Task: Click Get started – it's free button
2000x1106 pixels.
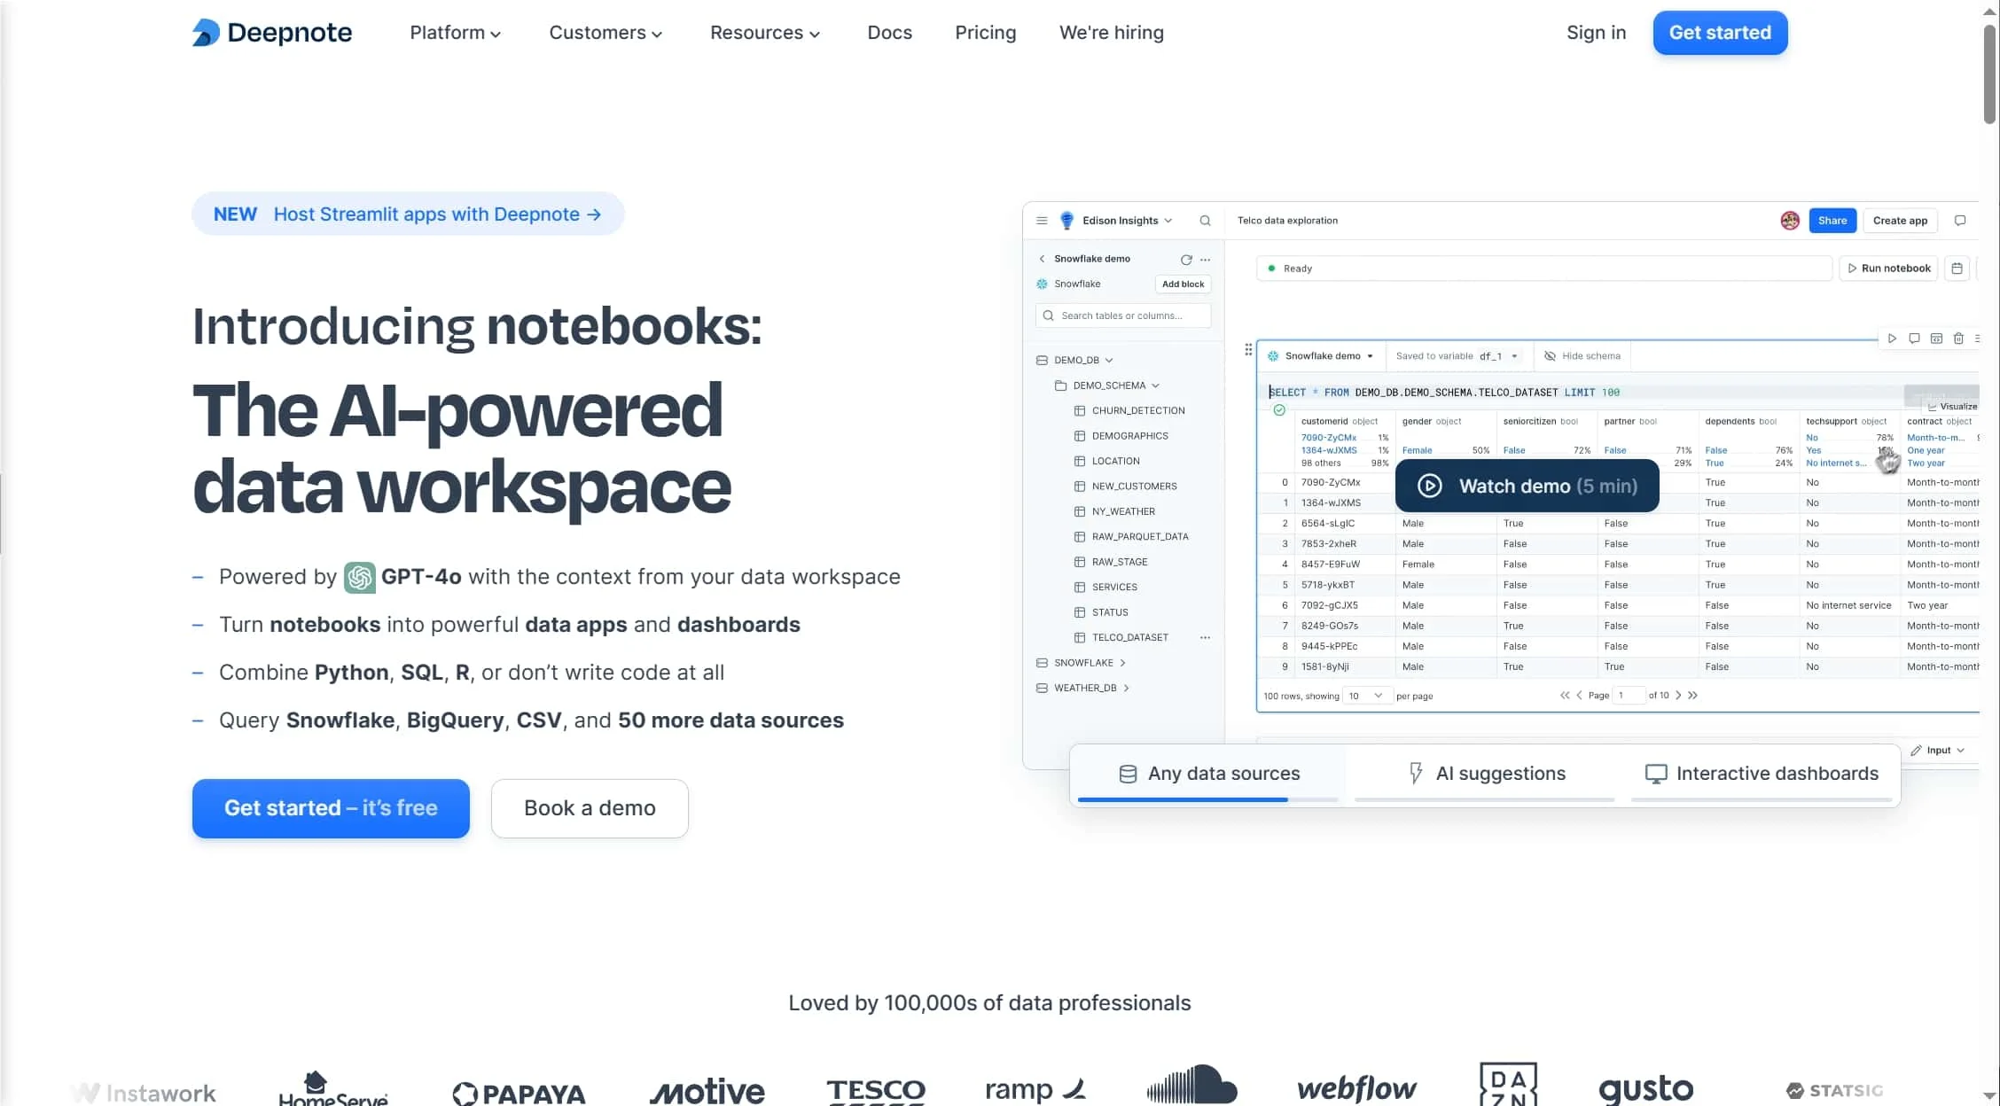Action: pos(331,808)
